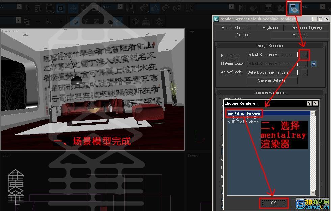Viewport: 331px width, 211px height.
Task: Open the View reference coordinate dropdown
Action: point(120,6)
